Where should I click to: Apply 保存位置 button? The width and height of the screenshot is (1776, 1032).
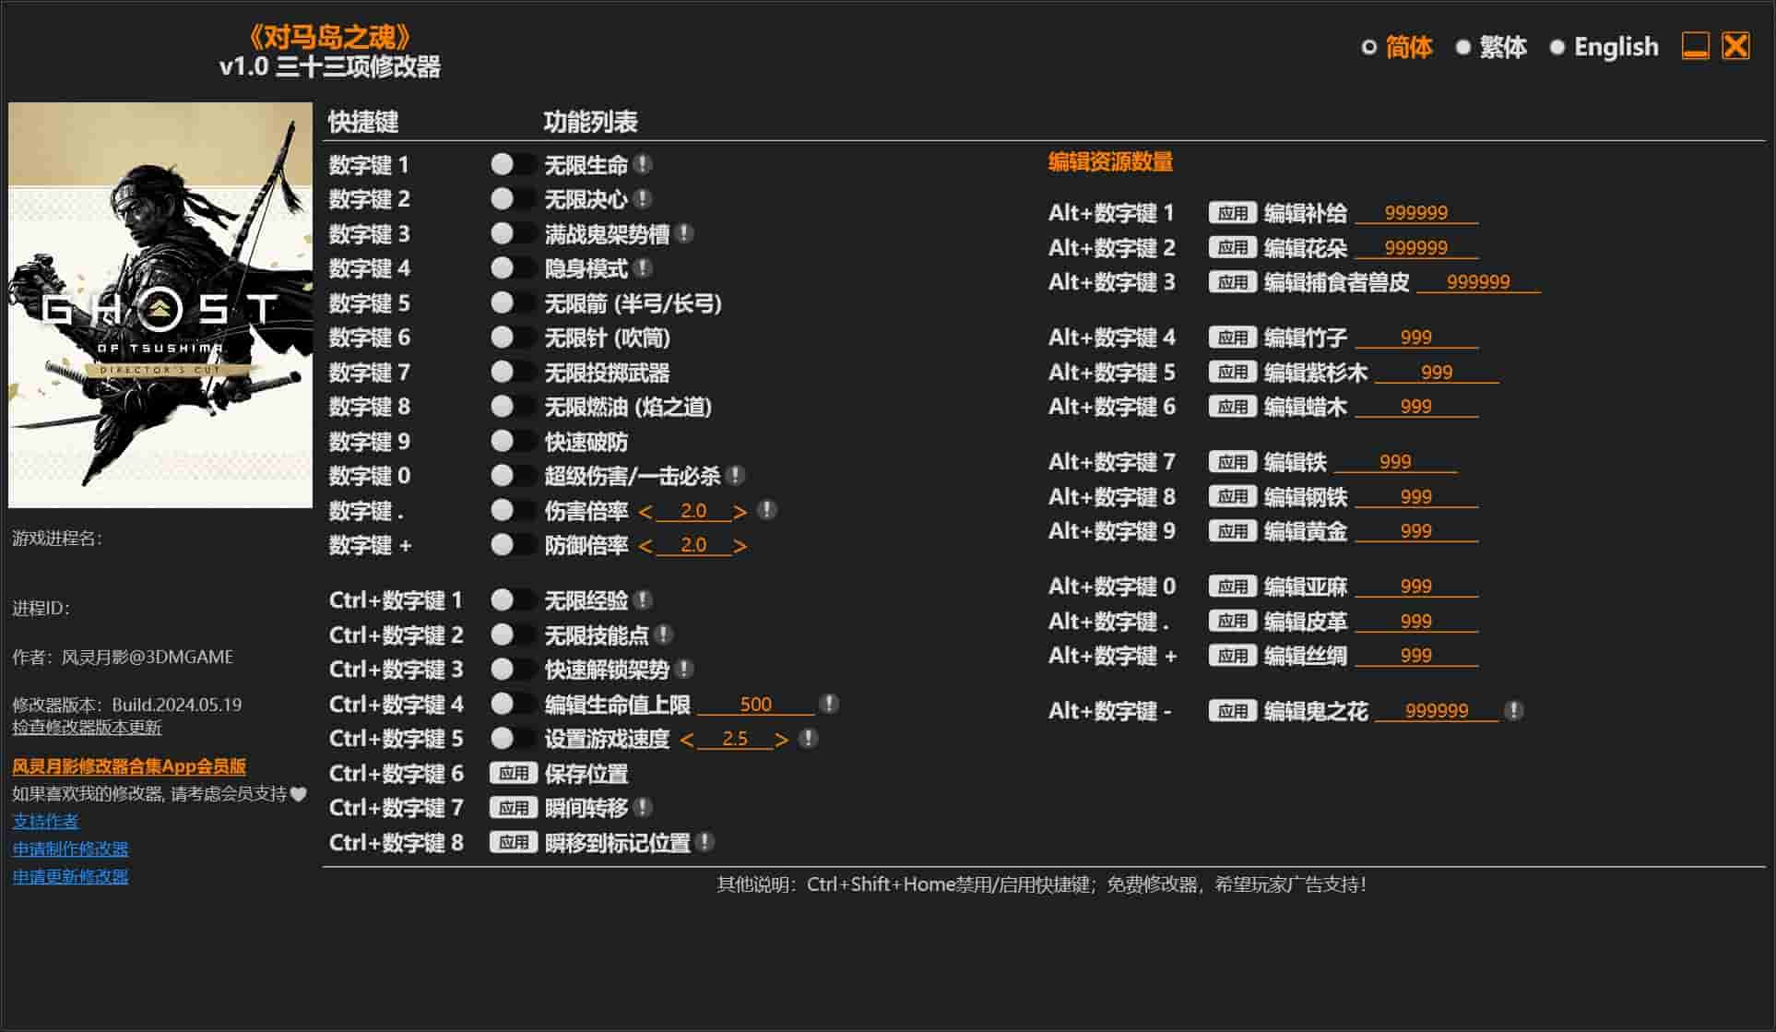click(513, 773)
